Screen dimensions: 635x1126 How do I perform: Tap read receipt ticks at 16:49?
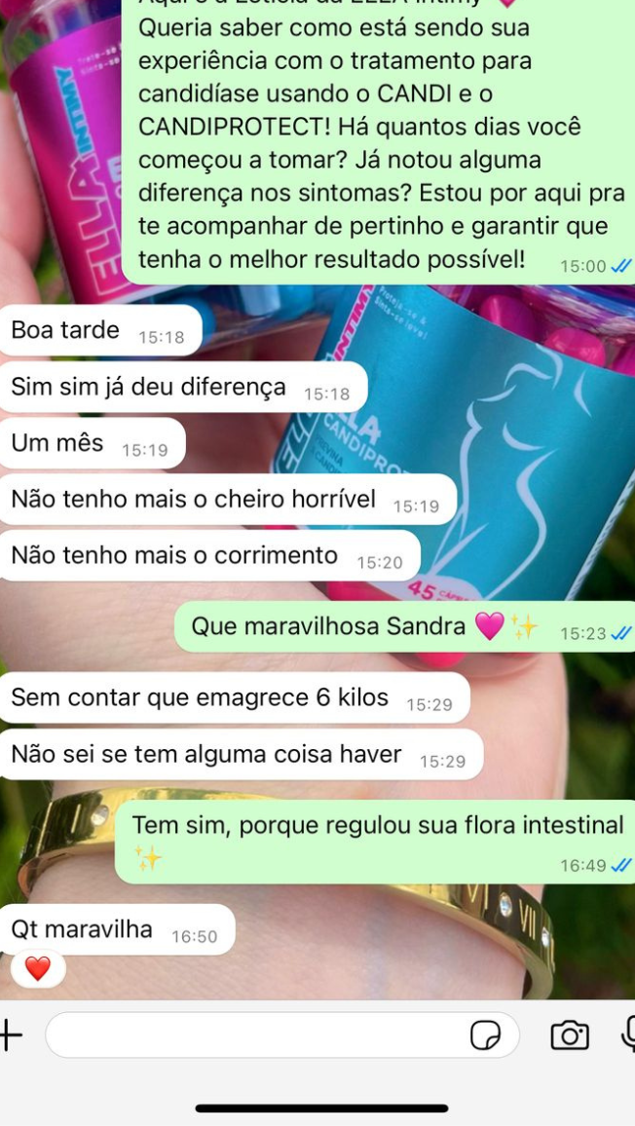point(620,865)
